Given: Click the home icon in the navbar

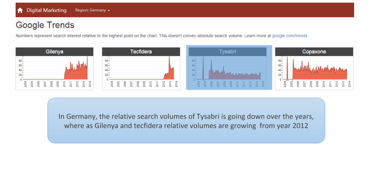Looking at the screenshot, I should pyautogui.click(x=20, y=10).
